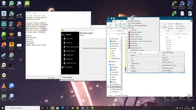Click the Explorer Search New Volume field
The width and height of the screenshot is (196, 110).
click(181, 34)
